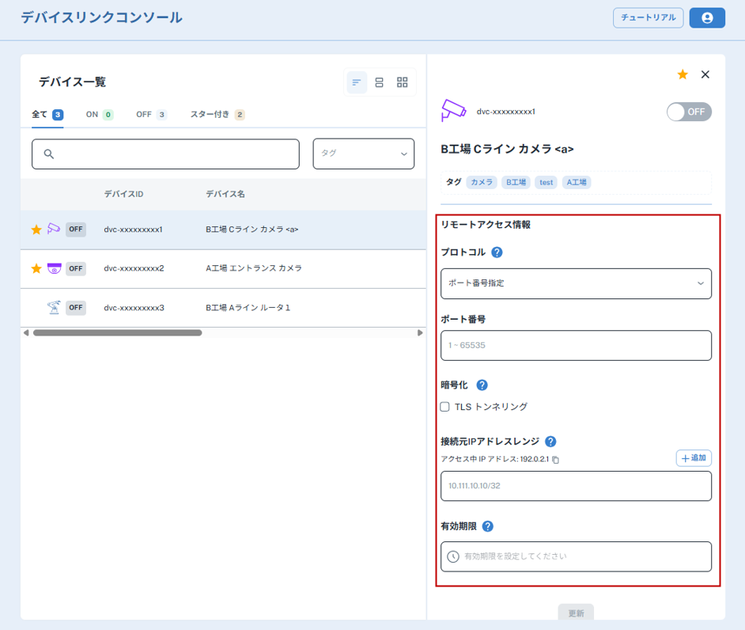
Task: Switch to card view layout icon
Action: click(380, 82)
